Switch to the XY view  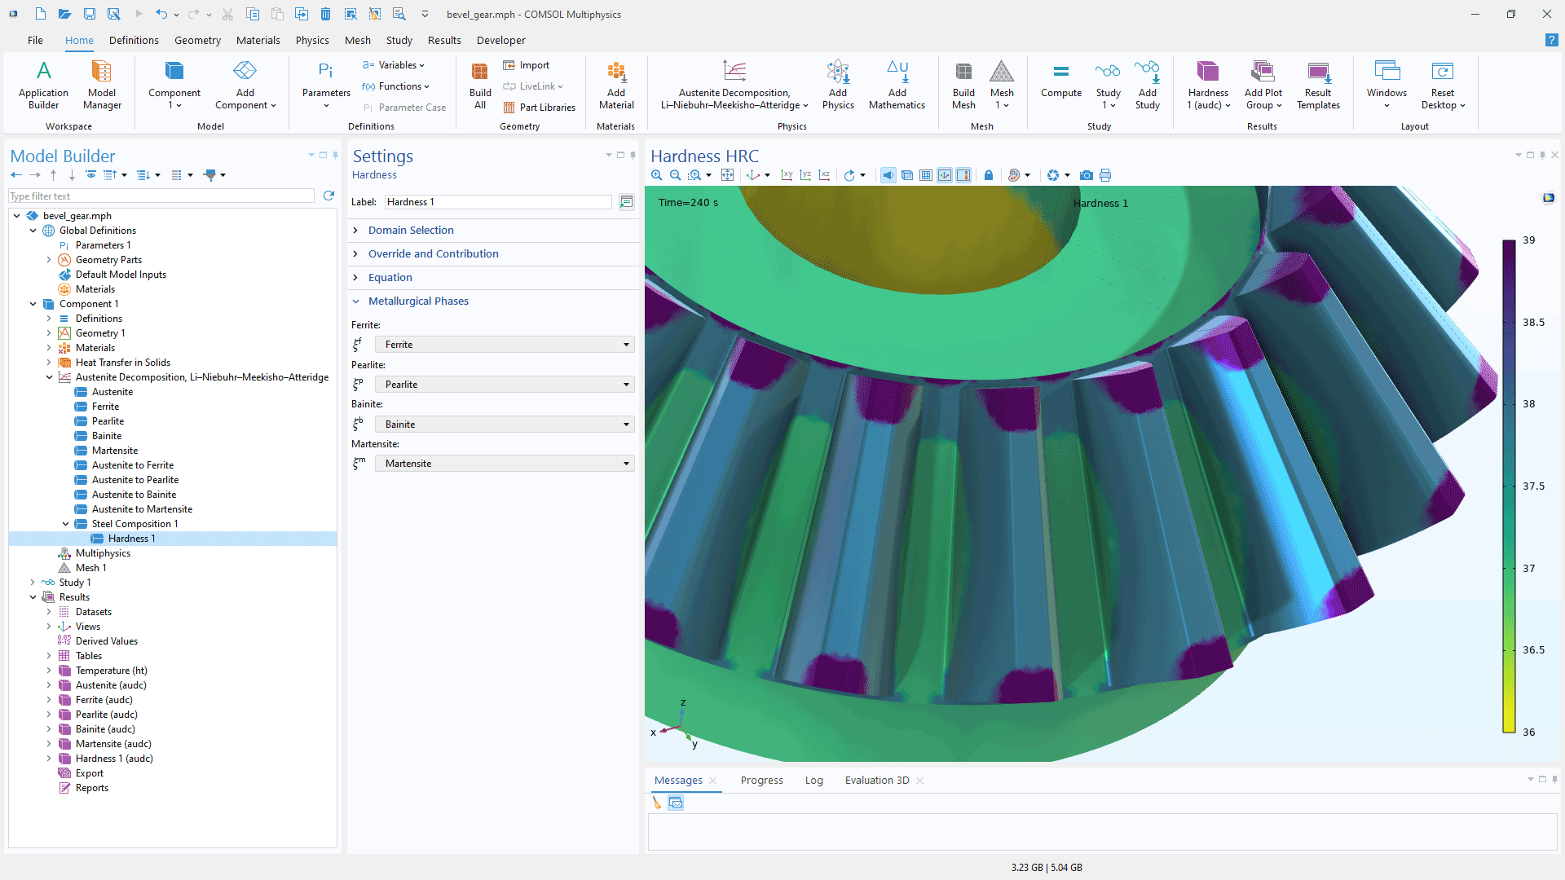tap(787, 175)
